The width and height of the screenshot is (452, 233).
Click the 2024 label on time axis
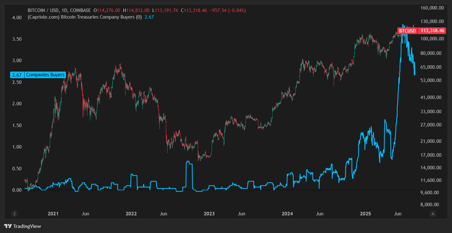[x=287, y=214]
